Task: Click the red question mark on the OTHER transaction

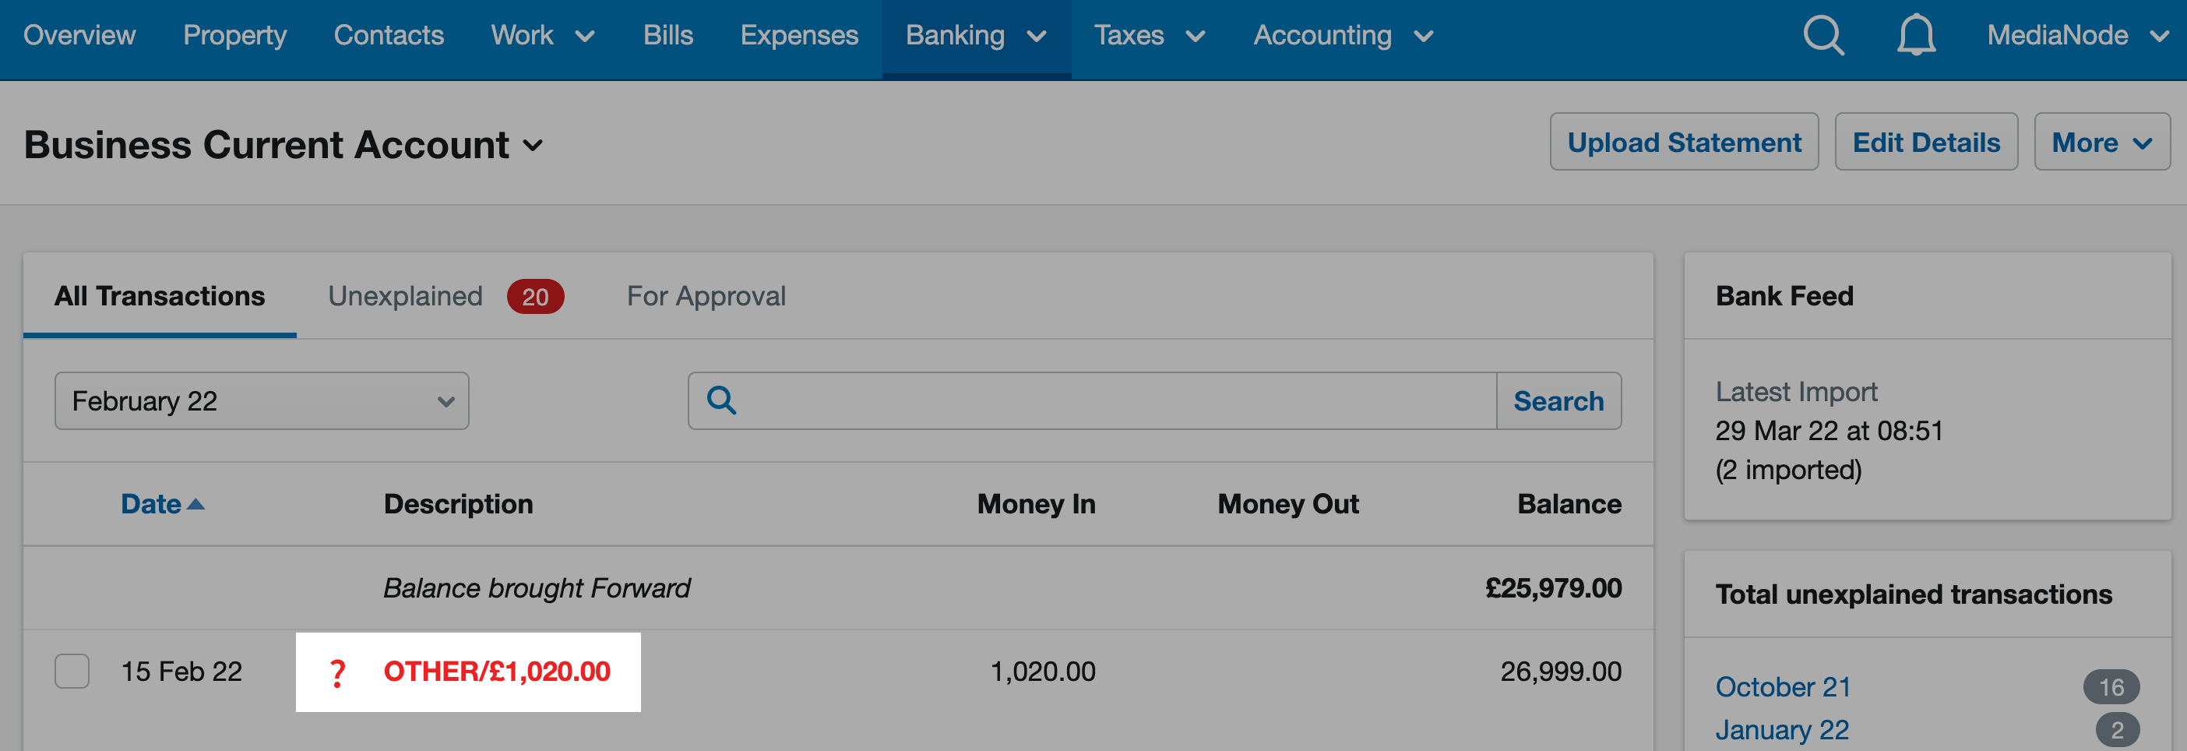Action: click(339, 672)
